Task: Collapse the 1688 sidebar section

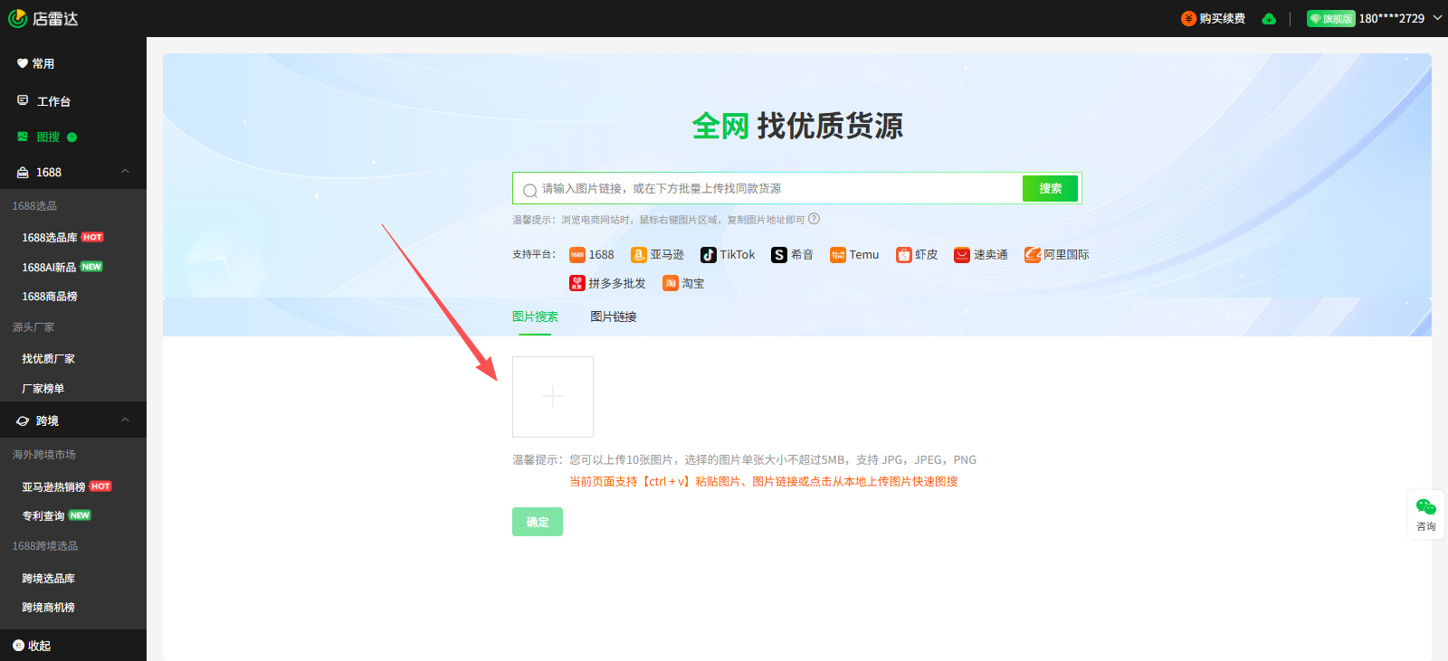Action: click(125, 172)
